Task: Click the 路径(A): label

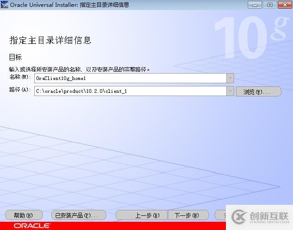Action: [20, 90]
